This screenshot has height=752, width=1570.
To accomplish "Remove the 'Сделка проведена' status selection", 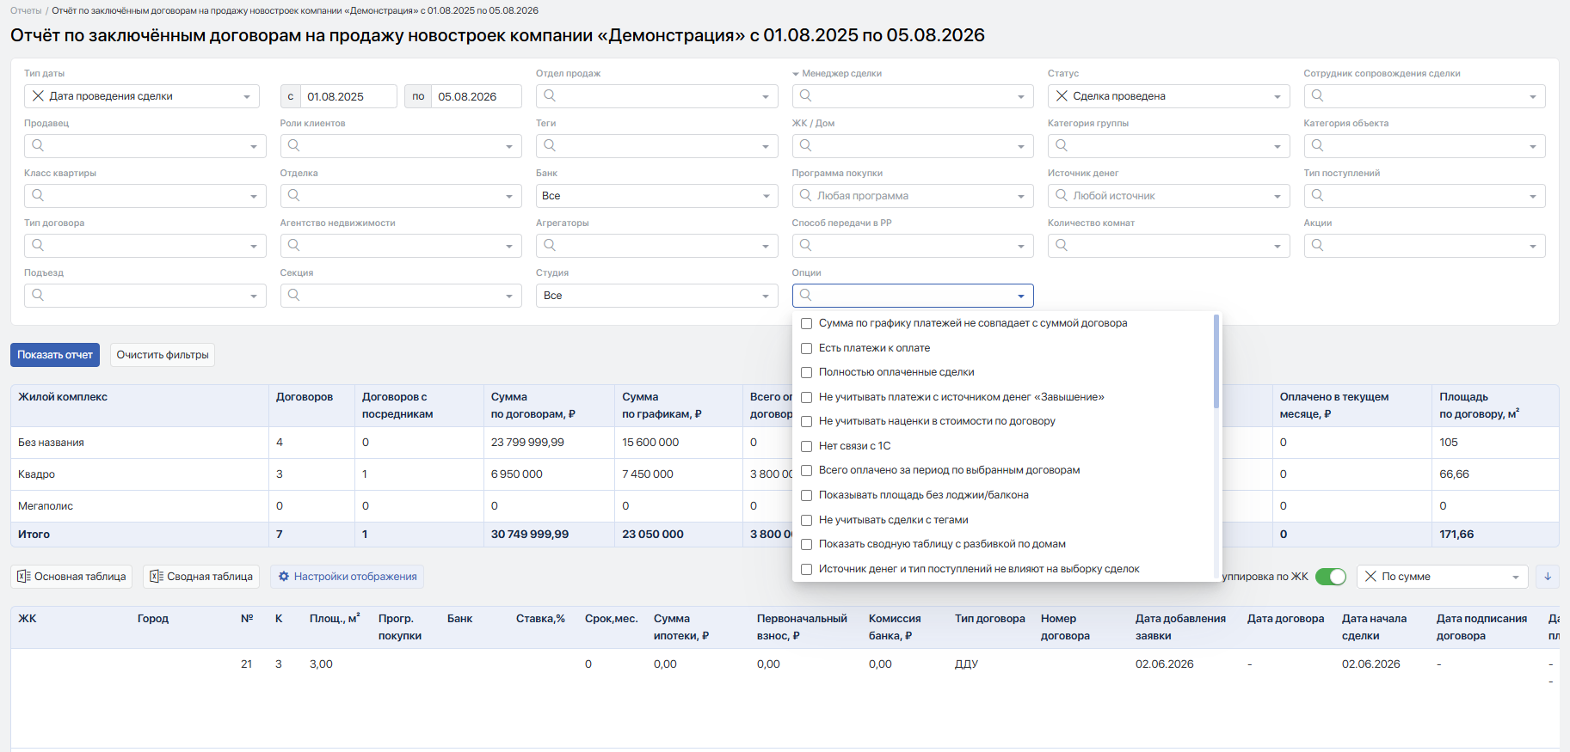I will 1062,96.
